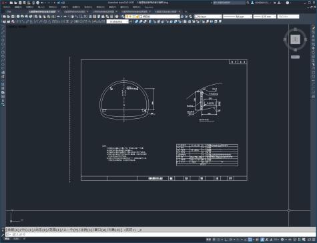Toggle the layer lock icon in layer list
This screenshot has height=243, width=317.
[x=137, y=17]
